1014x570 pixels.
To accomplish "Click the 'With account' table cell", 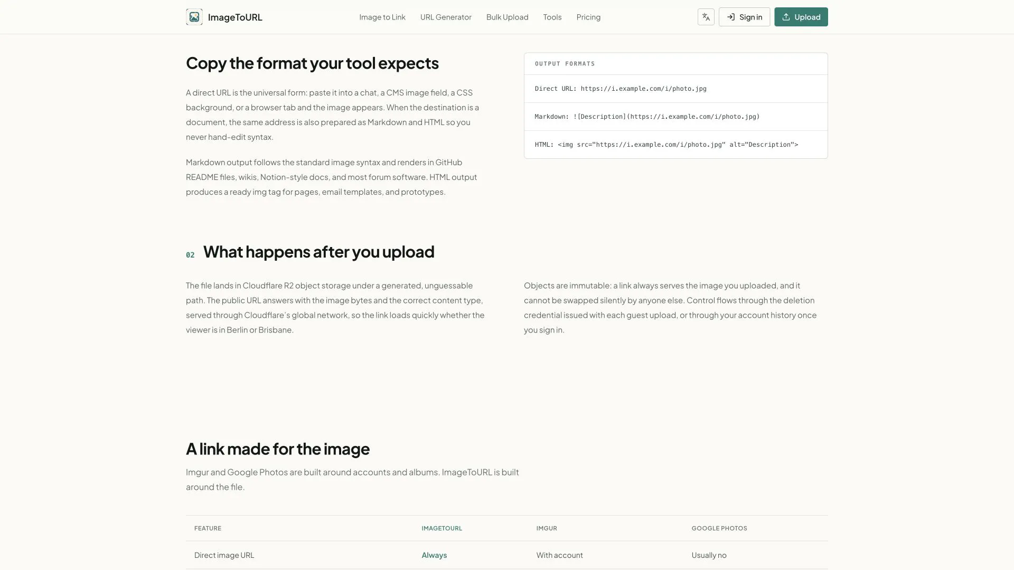I will (559, 555).
